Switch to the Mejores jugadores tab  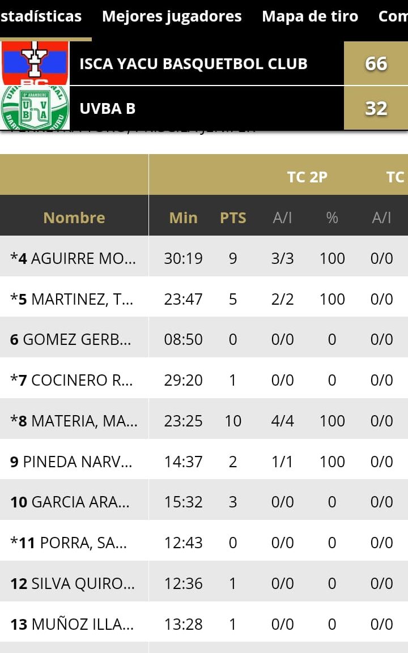172,16
